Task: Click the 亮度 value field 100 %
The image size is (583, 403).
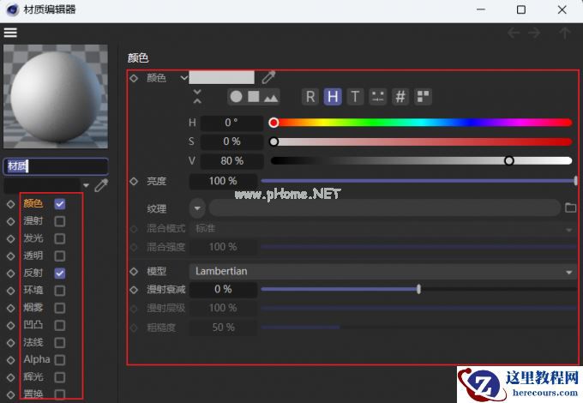Action: (223, 181)
